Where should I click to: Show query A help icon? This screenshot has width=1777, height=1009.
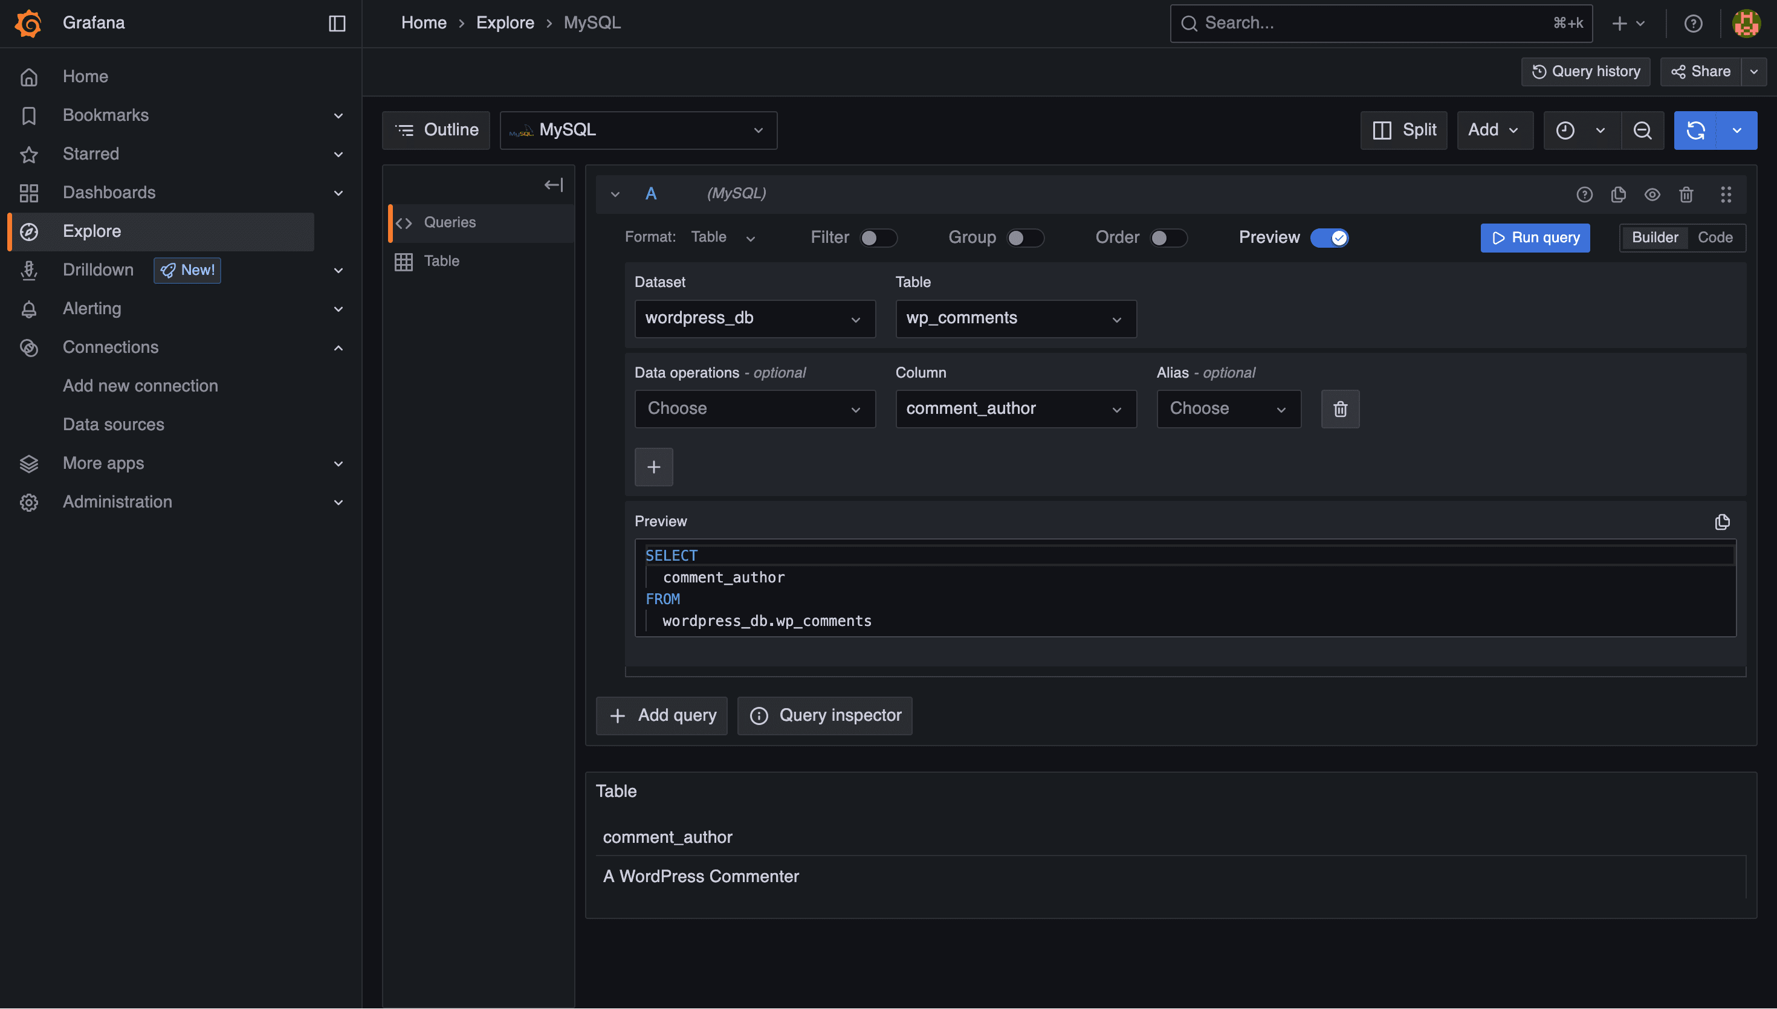1584,195
